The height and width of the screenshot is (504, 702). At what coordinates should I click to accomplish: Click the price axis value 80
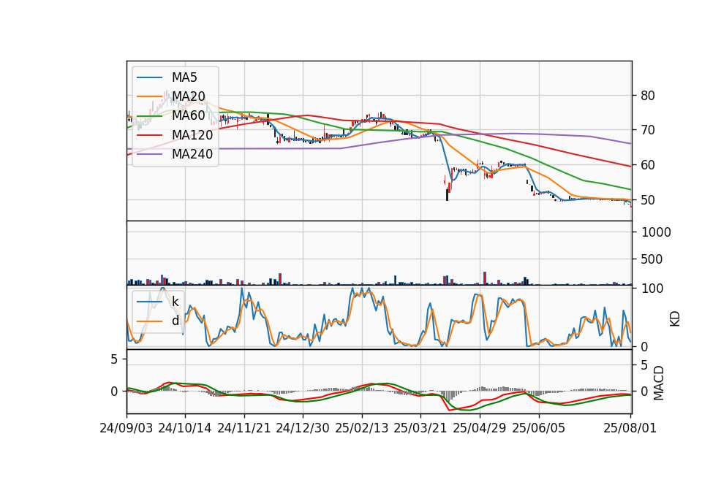(x=648, y=96)
